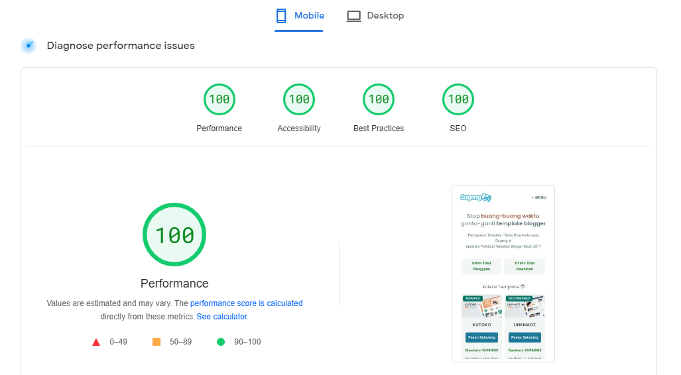Viewport: 681px width, 375px height.
Task: Click the "Diagnose performance issues" heading
Action: [x=121, y=46]
